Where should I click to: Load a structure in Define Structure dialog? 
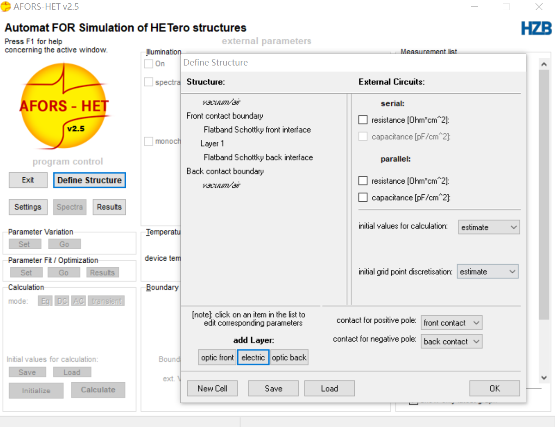coord(329,388)
